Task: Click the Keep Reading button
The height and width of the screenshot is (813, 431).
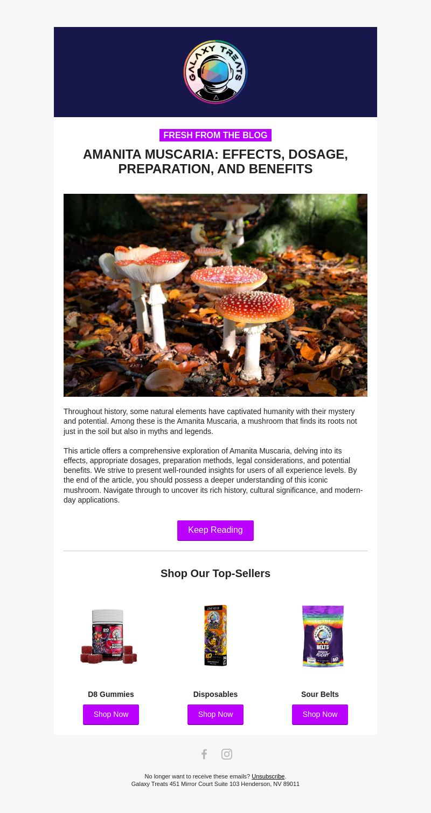Action: tap(215, 530)
